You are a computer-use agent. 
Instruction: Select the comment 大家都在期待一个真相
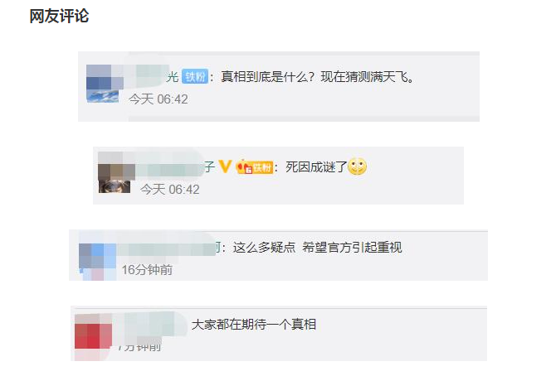tap(254, 325)
